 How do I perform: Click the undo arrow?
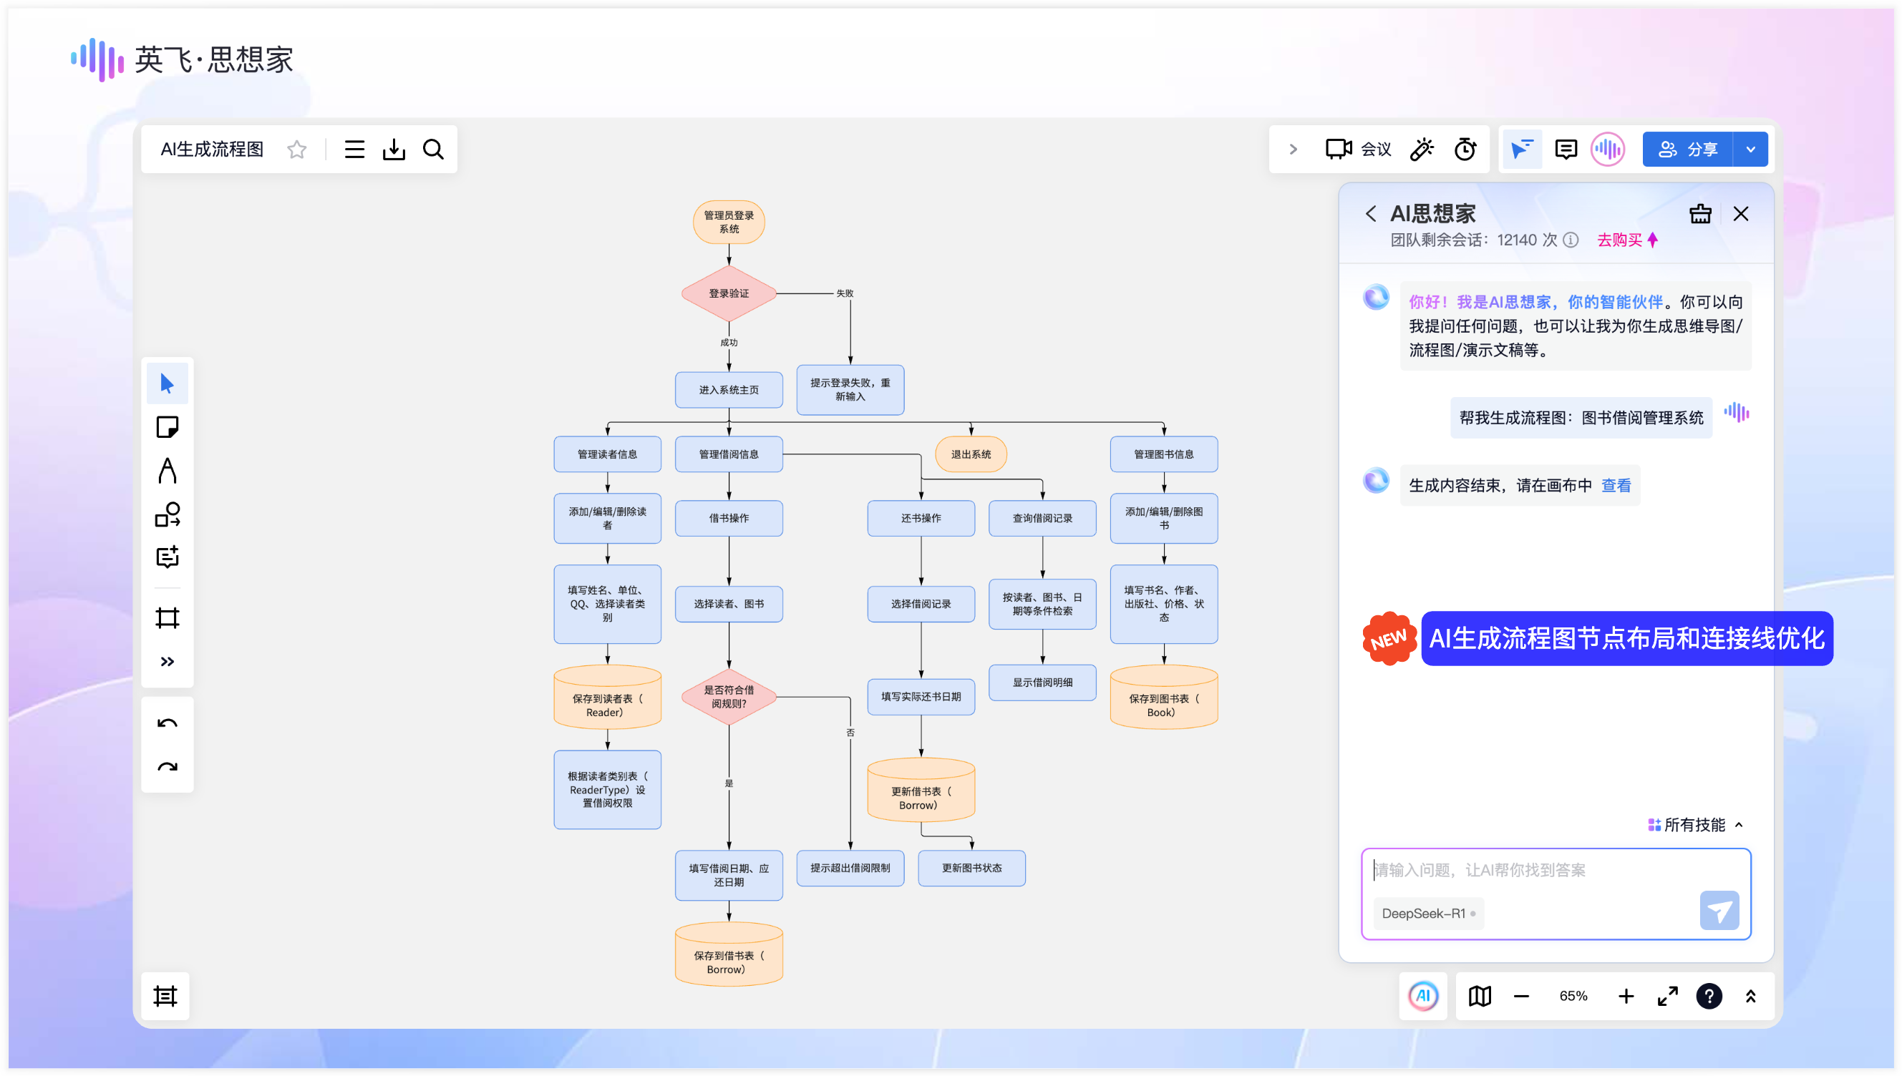(x=167, y=723)
